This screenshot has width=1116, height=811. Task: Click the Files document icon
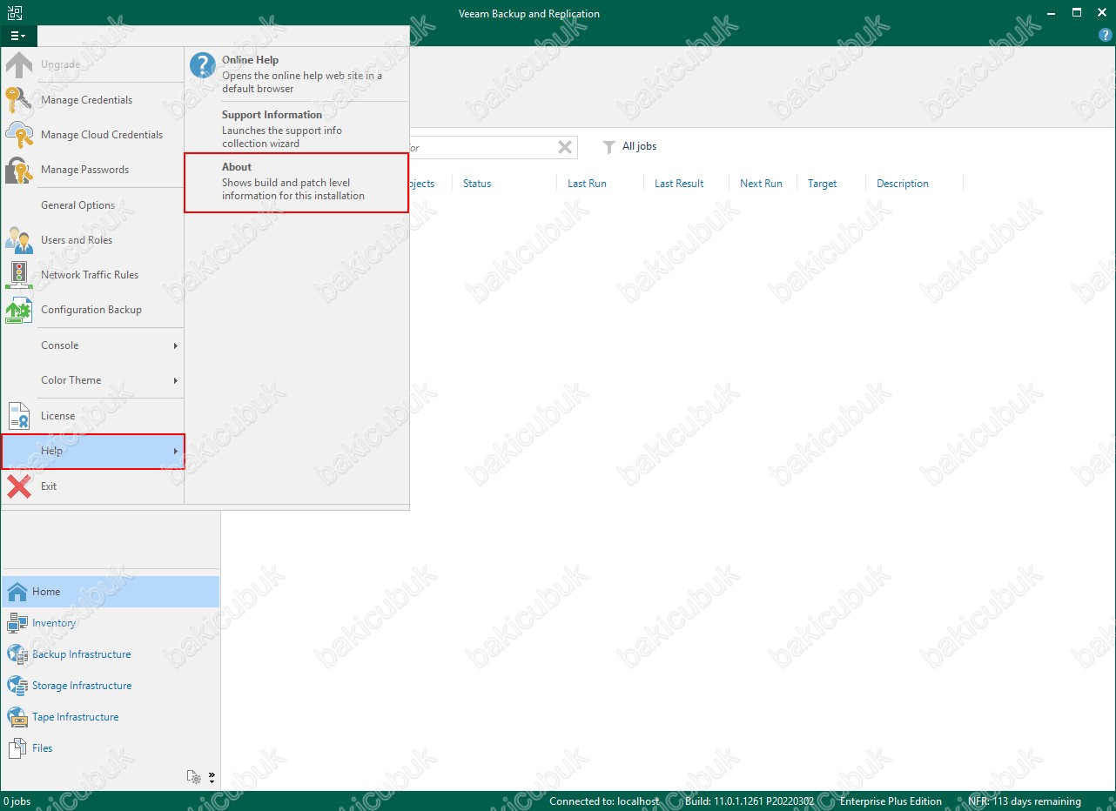click(x=17, y=748)
